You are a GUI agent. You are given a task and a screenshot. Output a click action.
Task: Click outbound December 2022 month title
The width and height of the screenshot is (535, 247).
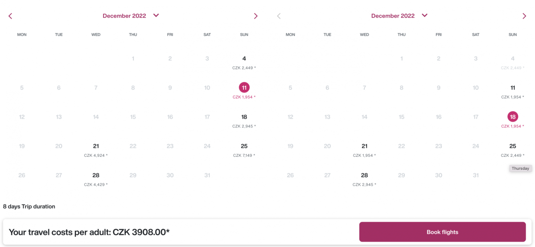124,16
